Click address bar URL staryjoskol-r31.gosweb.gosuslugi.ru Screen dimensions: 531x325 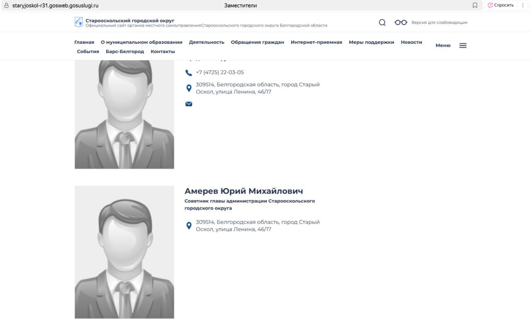[x=56, y=5]
